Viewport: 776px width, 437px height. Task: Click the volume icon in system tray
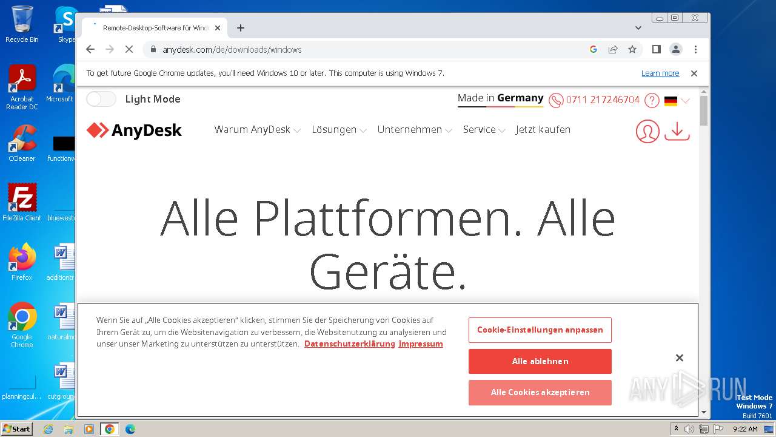pyautogui.click(x=689, y=429)
